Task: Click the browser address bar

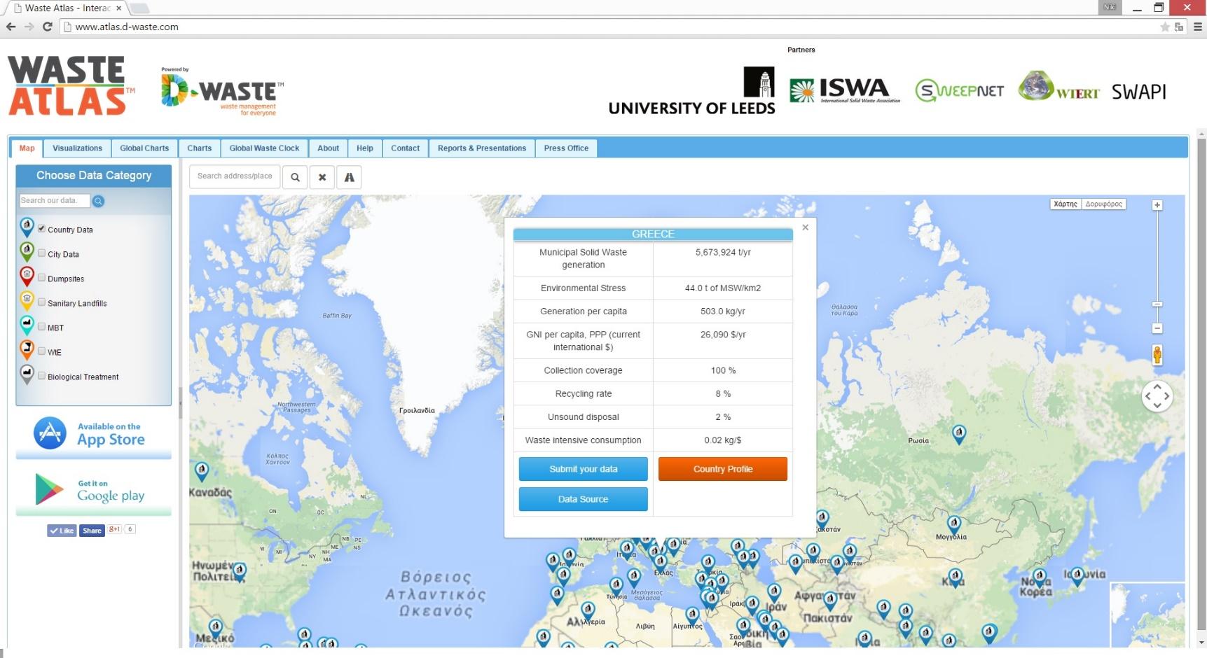Action: click(609, 27)
